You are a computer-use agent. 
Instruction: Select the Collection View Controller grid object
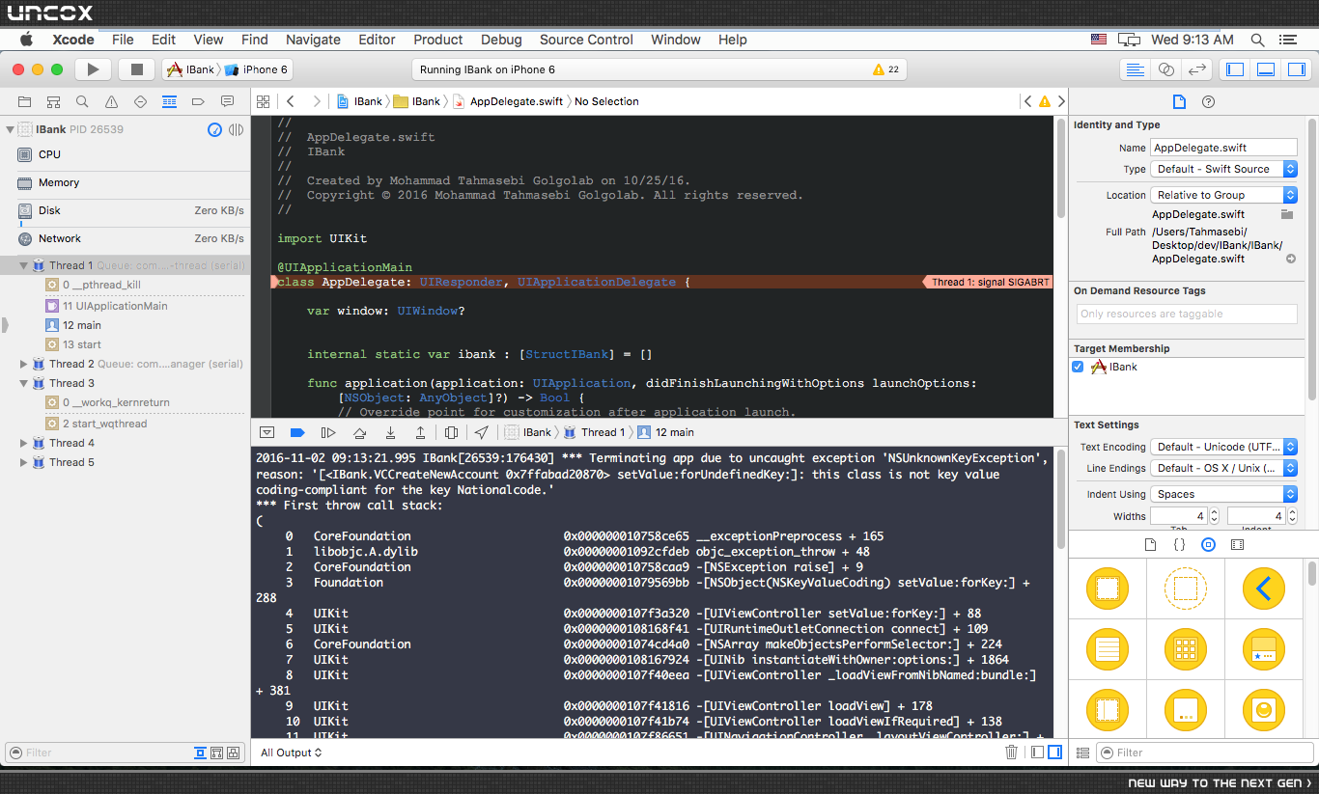pyautogui.click(x=1185, y=649)
